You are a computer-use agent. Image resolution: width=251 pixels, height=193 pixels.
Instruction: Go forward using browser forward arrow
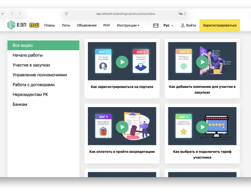(x=20, y=14)
